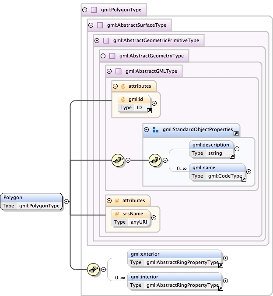Collapse the sequence inside StandardObjectProperties

coord(165,160)
